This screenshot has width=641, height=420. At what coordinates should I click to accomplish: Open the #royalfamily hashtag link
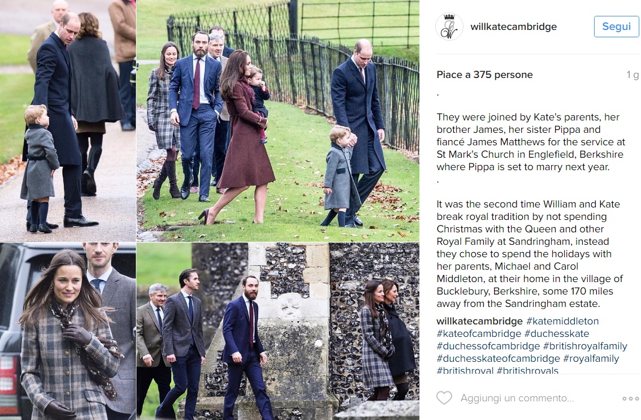point(591,358)
